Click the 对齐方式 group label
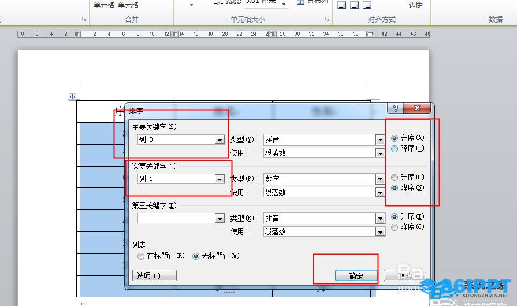Image resolution: width=517 pixels, height=306 pixels. click(381, 20)
